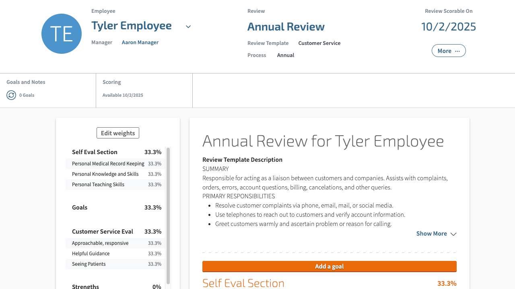Image resolution: width=515 pixels, height=289 pixels.
Task: Click the orange Add a goal button
Action: tap(330, 267)
